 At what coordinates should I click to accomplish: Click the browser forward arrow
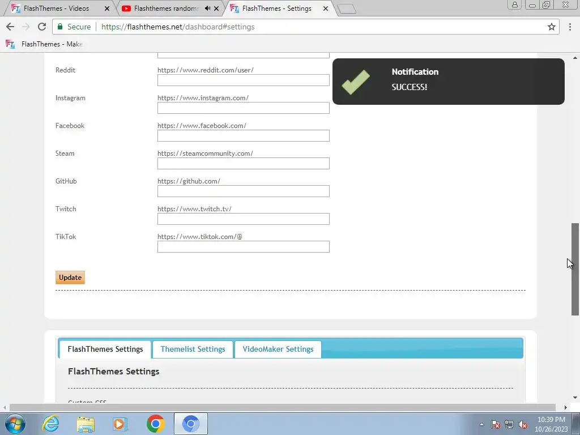click(x=25, y=27)
